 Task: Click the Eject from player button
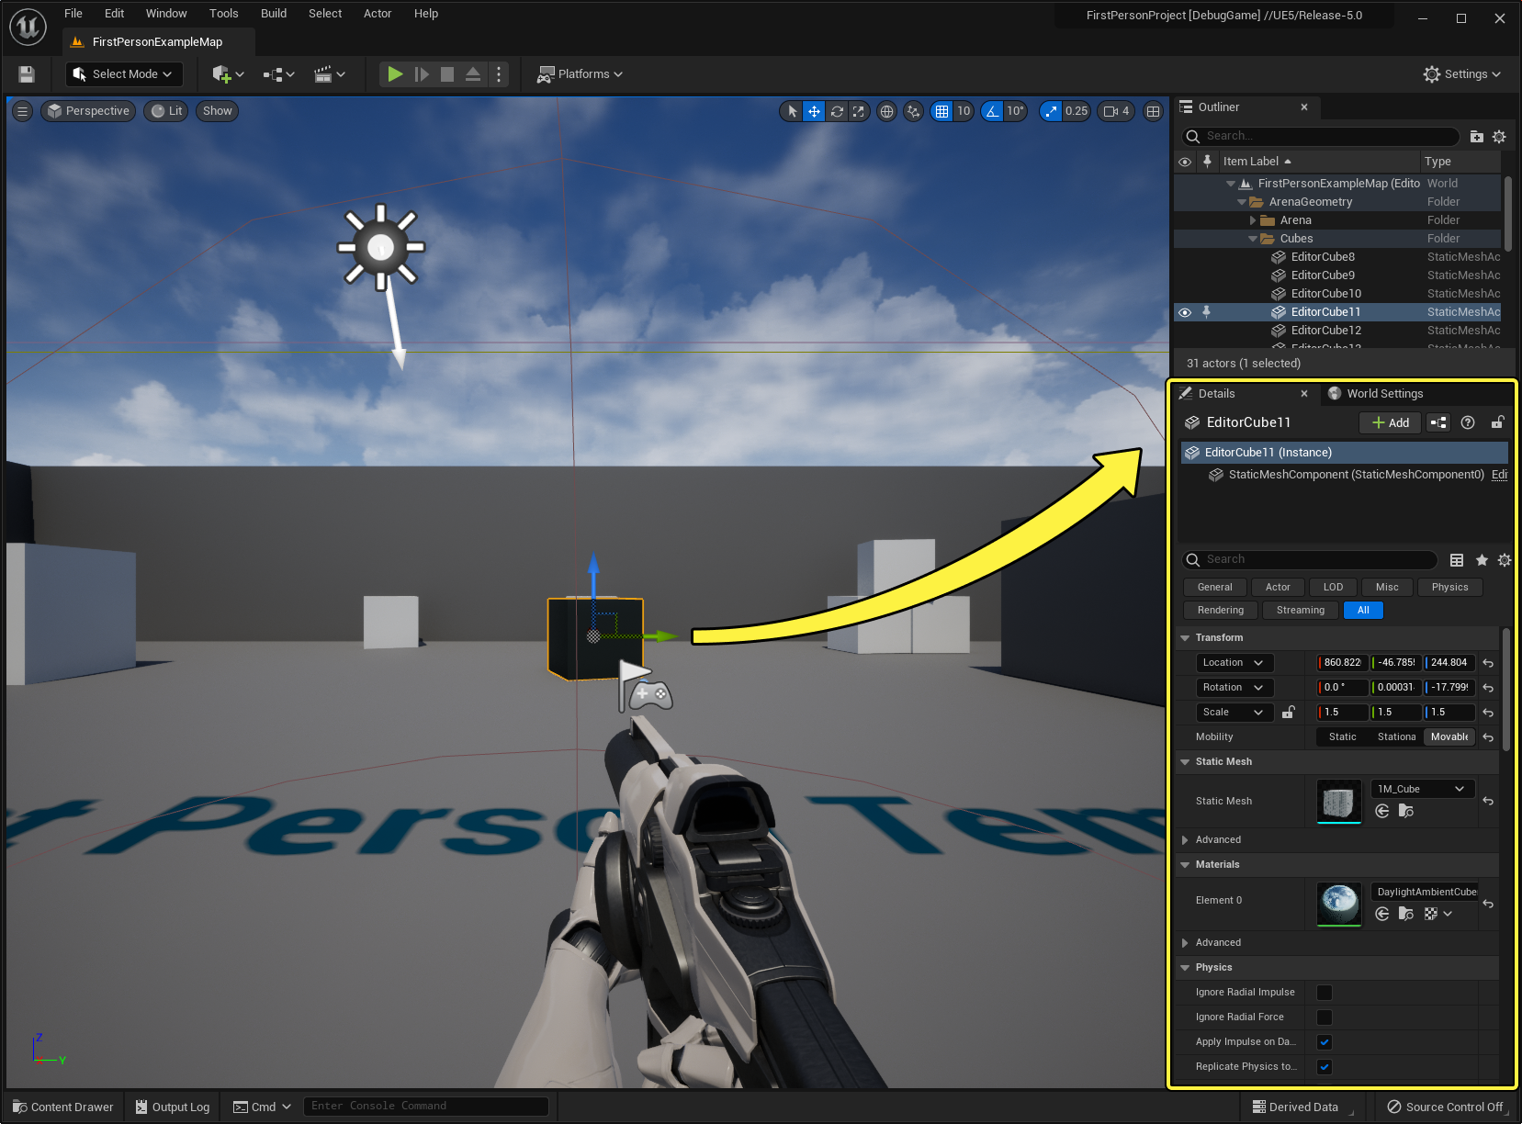[x=473, y=74]
